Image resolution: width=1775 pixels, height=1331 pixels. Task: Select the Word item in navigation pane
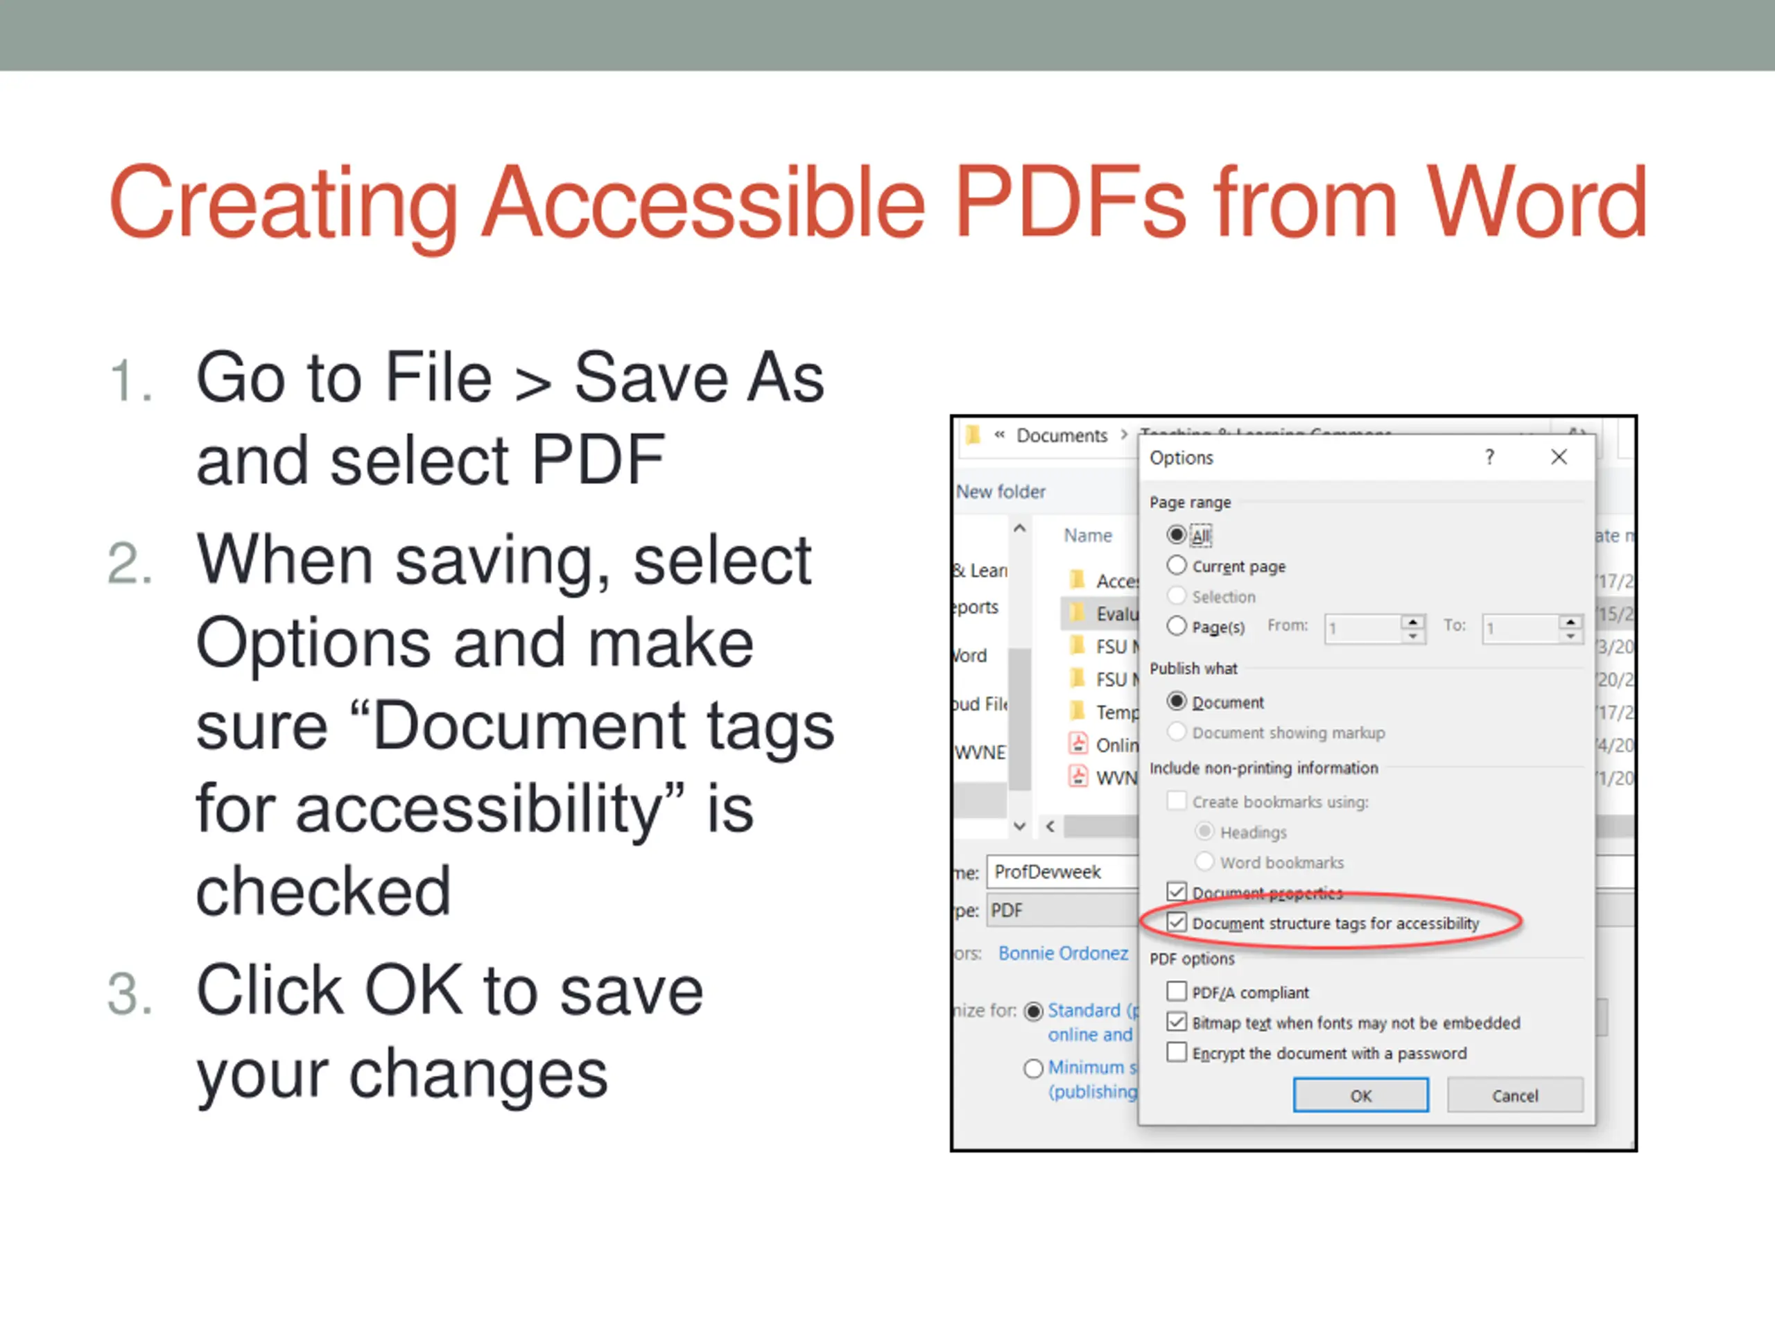[x=971, y=656]
